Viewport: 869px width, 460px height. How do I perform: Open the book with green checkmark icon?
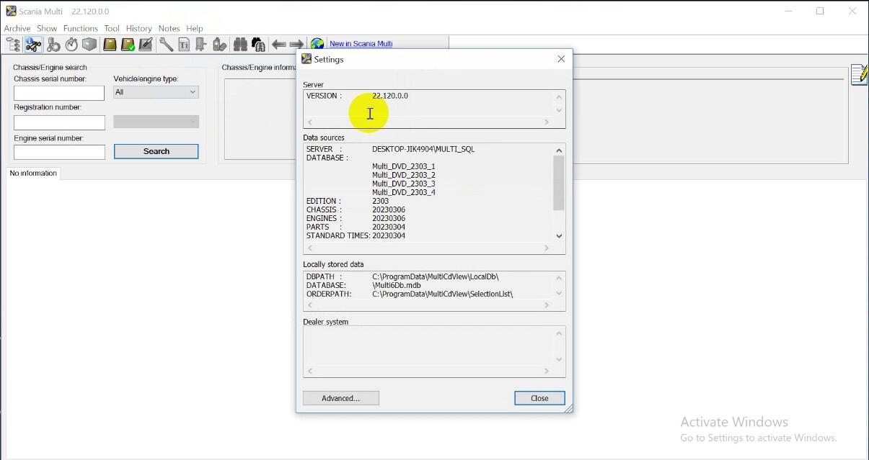128,45
